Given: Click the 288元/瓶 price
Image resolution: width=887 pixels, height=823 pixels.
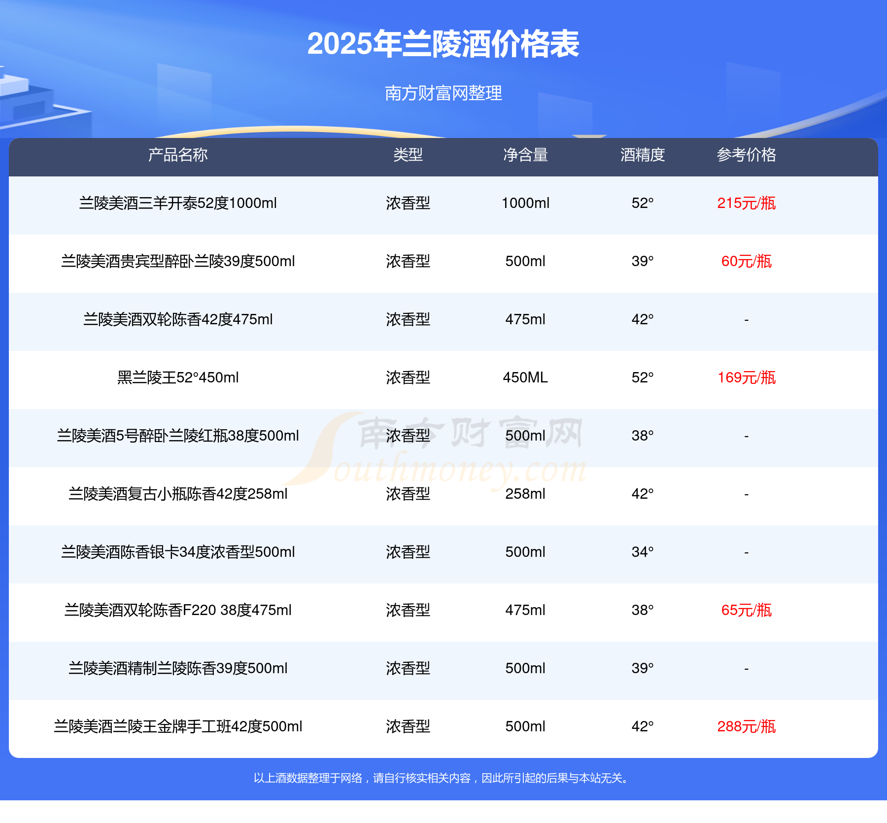Looking at the screenshot, I should pos(746,726).
